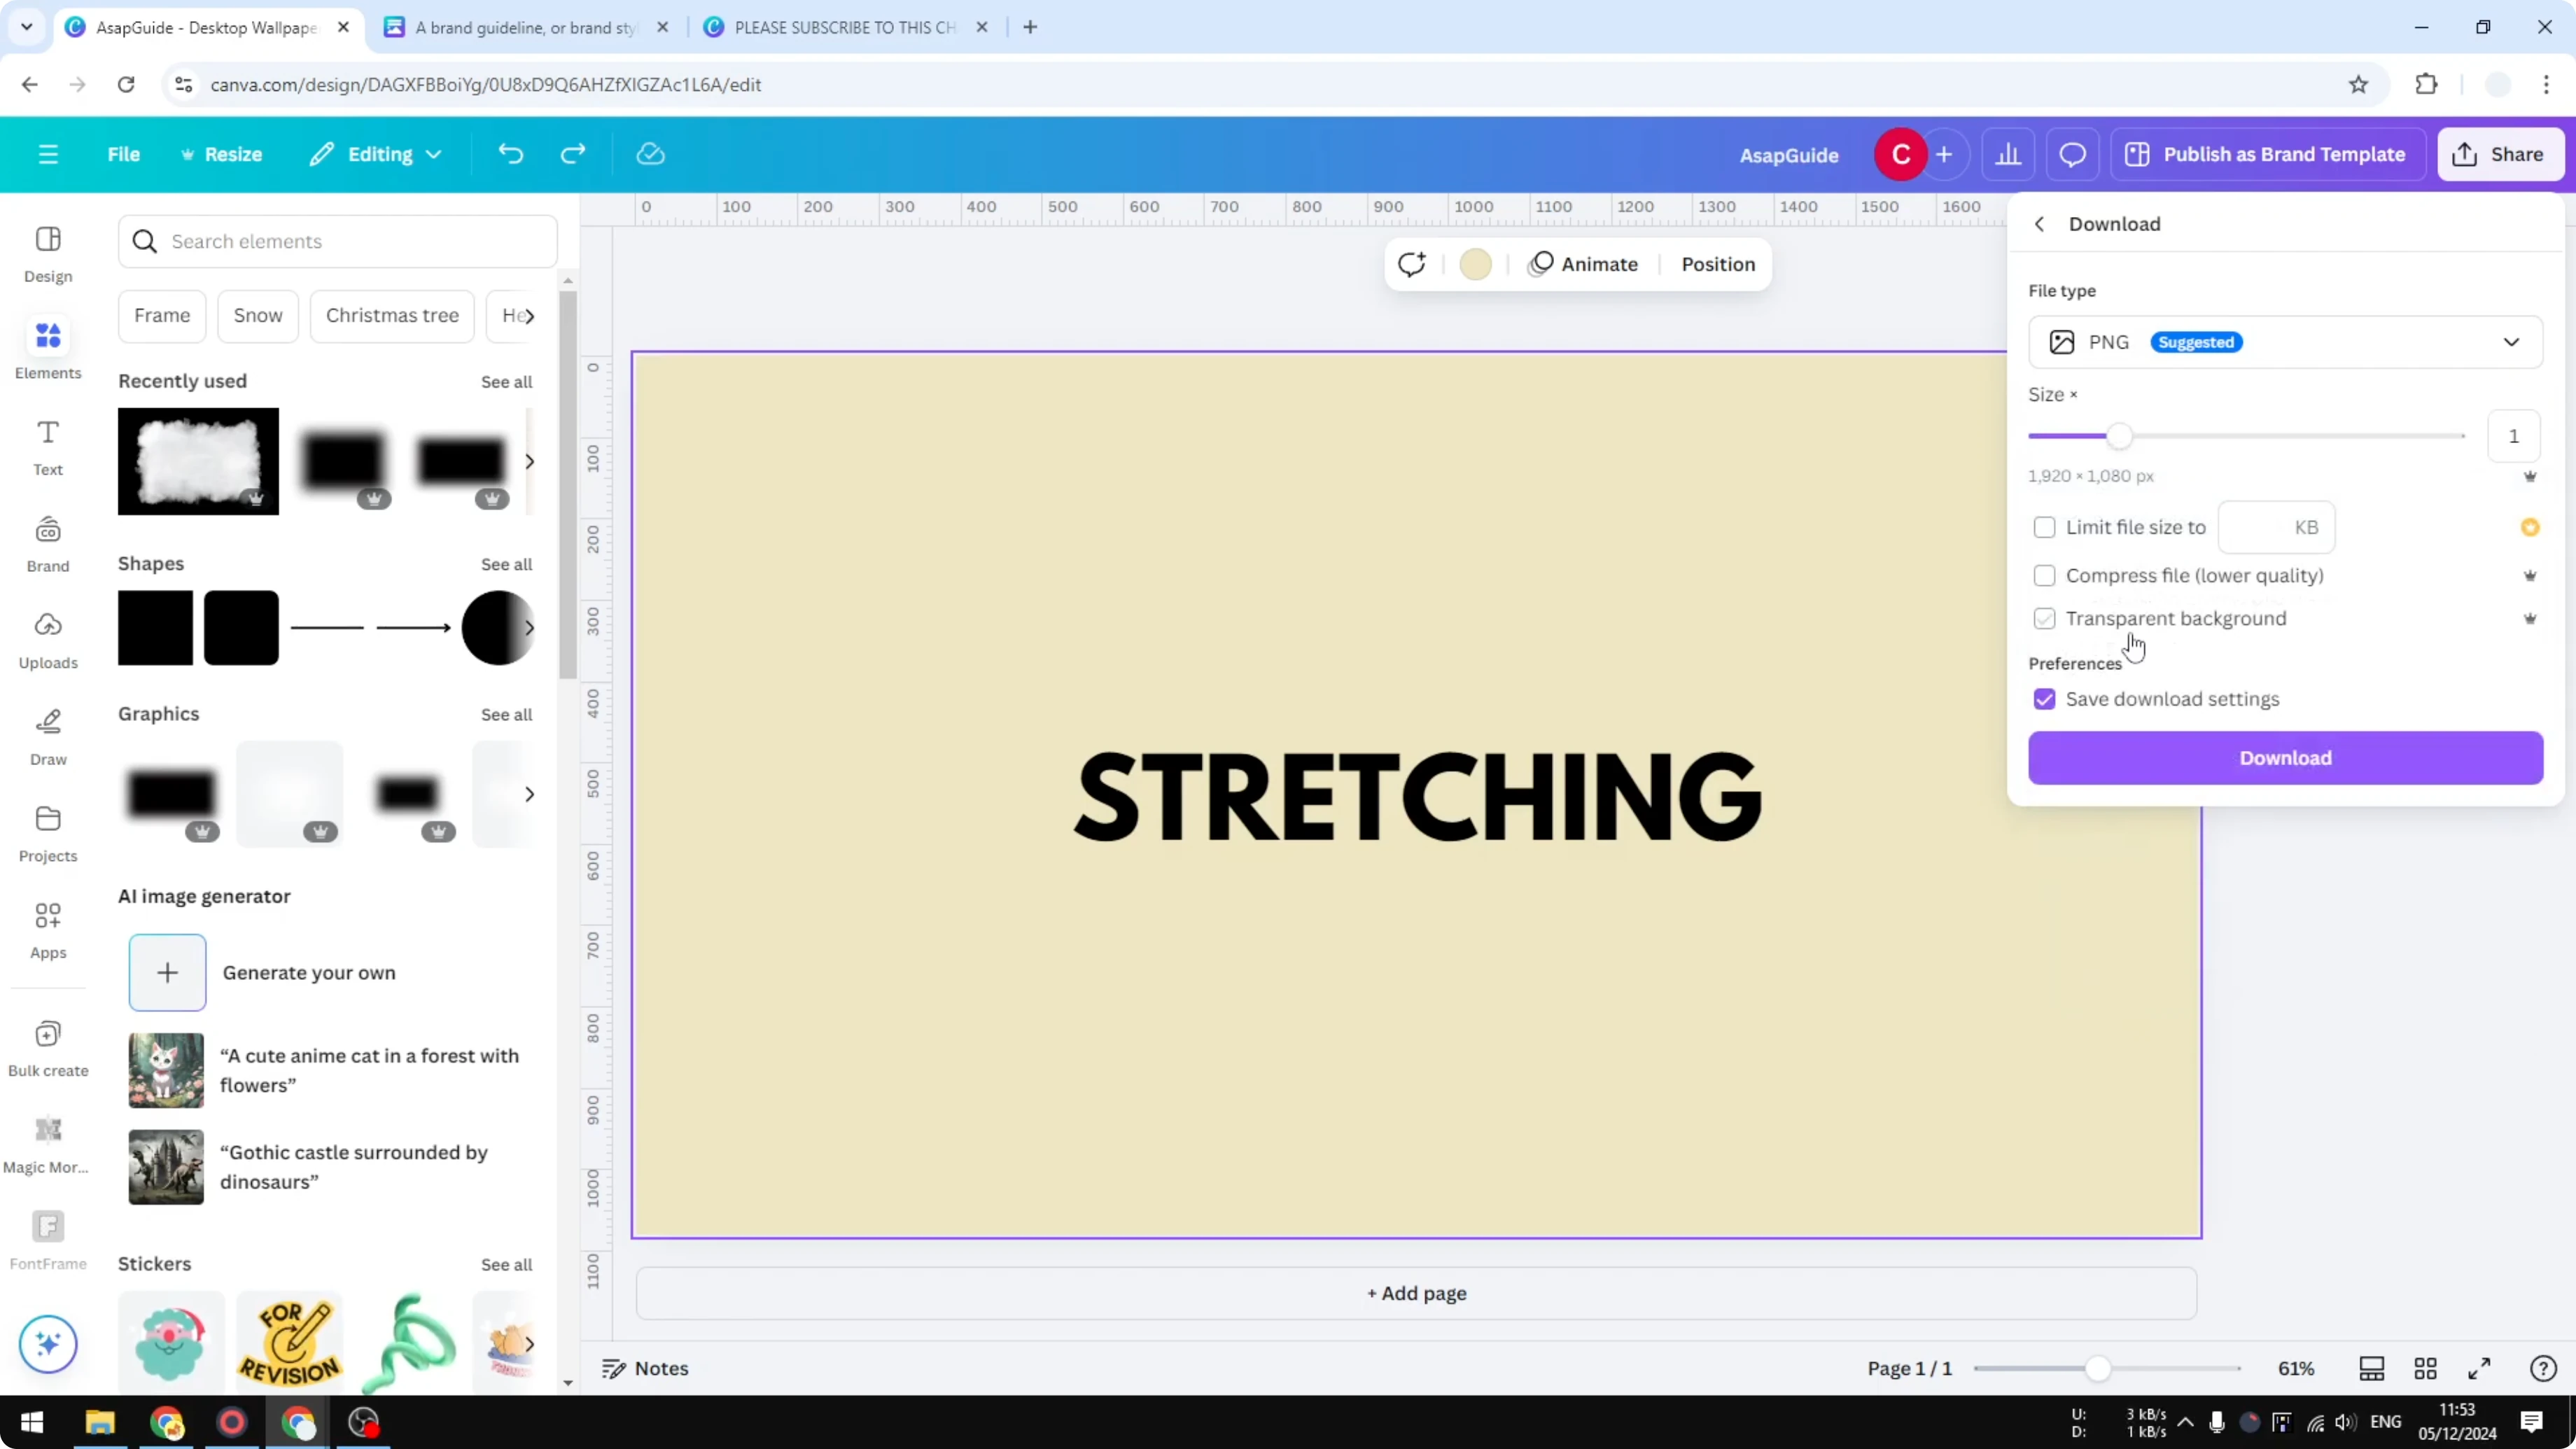This screenshot has height=1449, width=2576.
Task: Show more Recently used elements arrow
Action: tap(529, 461)
